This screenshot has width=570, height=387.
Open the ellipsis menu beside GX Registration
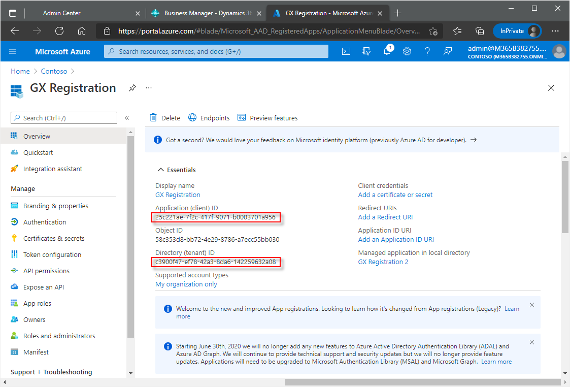[x=149, y=88]
